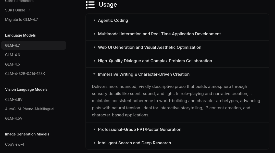Click the Usage section icon
This screenshot has width=275, height=153.
point(90,5)
